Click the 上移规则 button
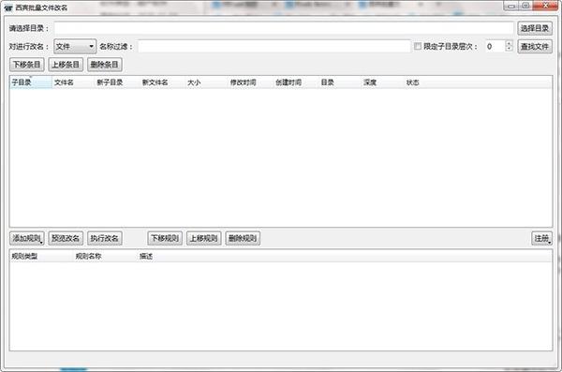 203,238
